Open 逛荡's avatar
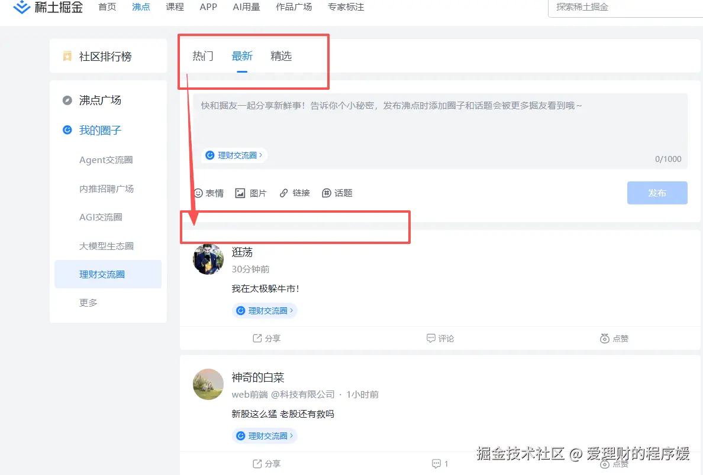 208,259
